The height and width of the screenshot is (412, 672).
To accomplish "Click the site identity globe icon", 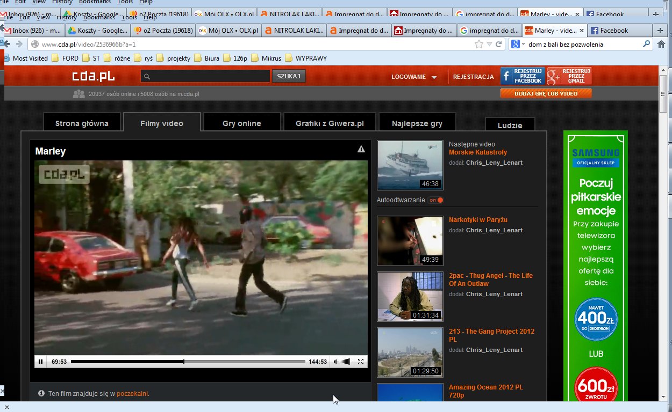I will pyautogui.click(x=34, y=44).
